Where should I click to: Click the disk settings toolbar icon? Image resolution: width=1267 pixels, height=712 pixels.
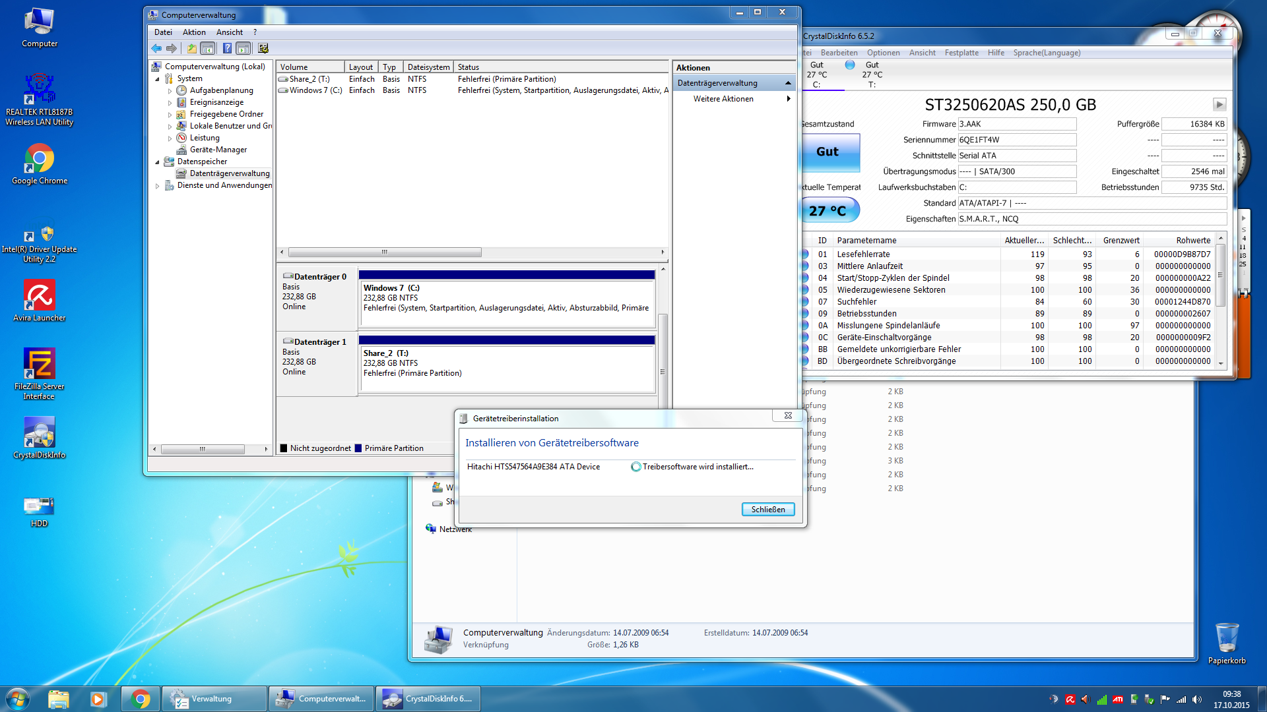pos(263,48)
